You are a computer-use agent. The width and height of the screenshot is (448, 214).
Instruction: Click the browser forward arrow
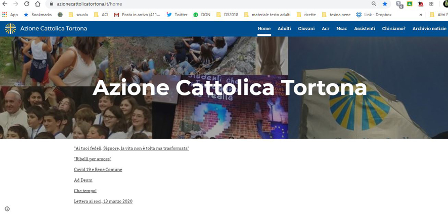pyautogui.click(x=16, y=4)
